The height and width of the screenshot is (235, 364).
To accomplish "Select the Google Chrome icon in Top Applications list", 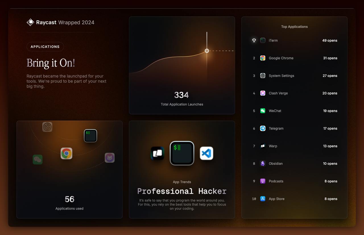I will tap(263, 58).
